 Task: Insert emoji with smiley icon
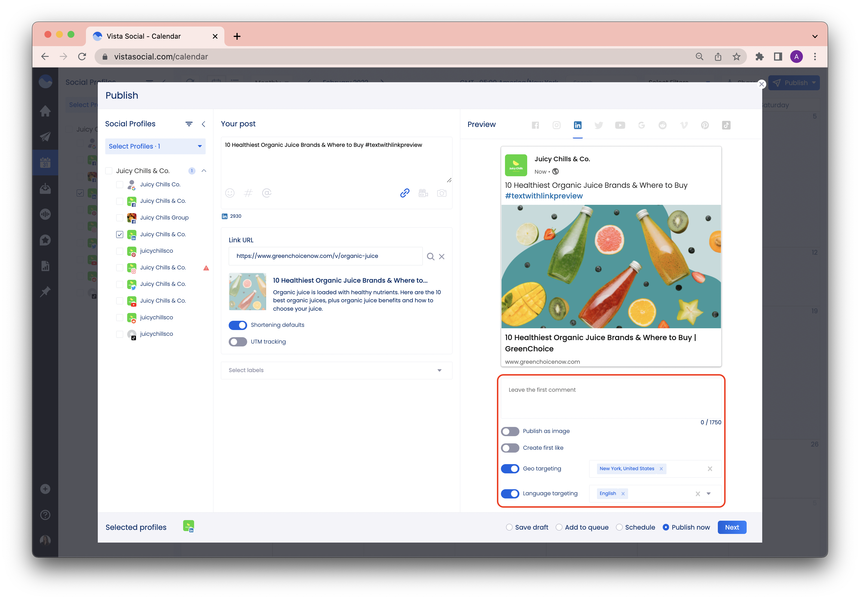[230, 193]
